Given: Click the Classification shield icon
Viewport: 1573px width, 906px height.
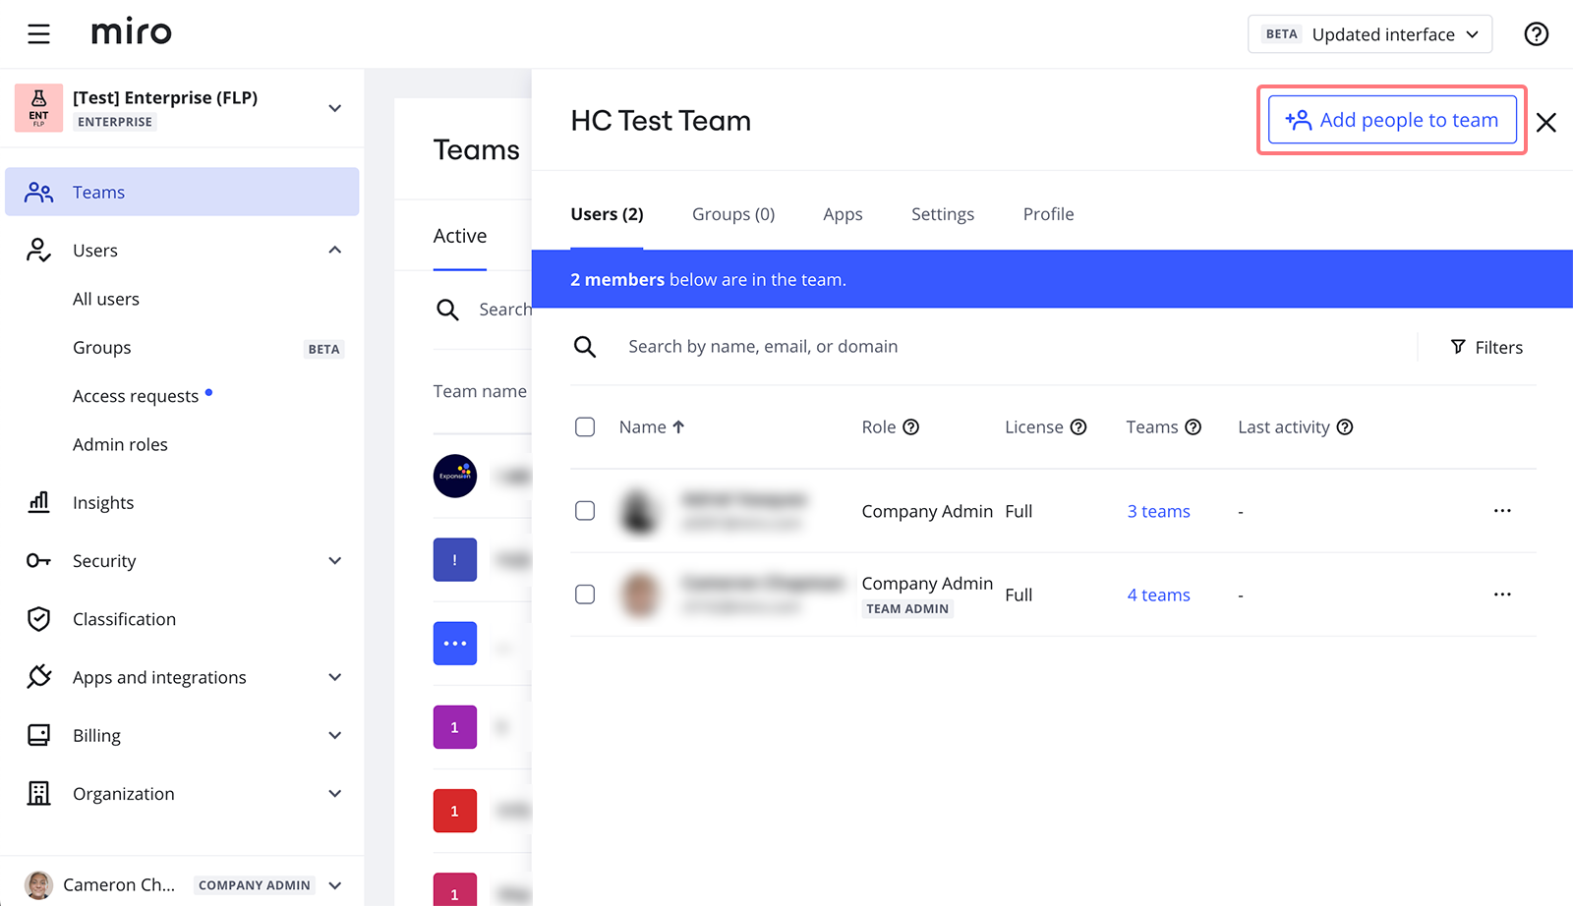Looking at the screenshot, I should pos(38,619).
